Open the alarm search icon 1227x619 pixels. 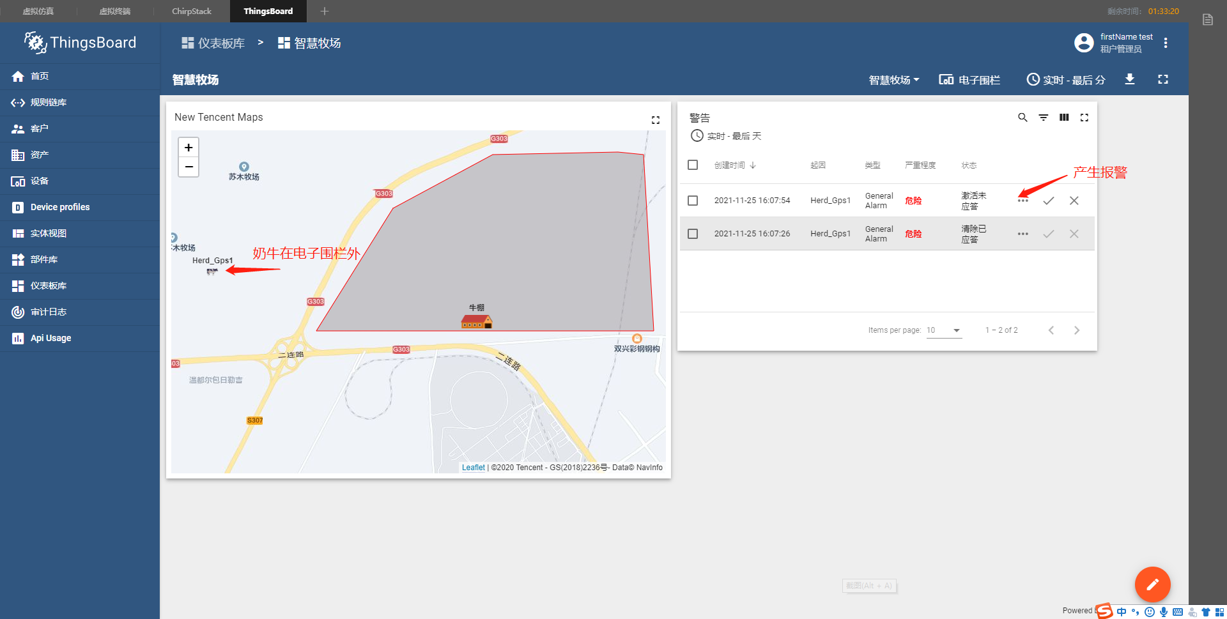tap(1022, 118)
